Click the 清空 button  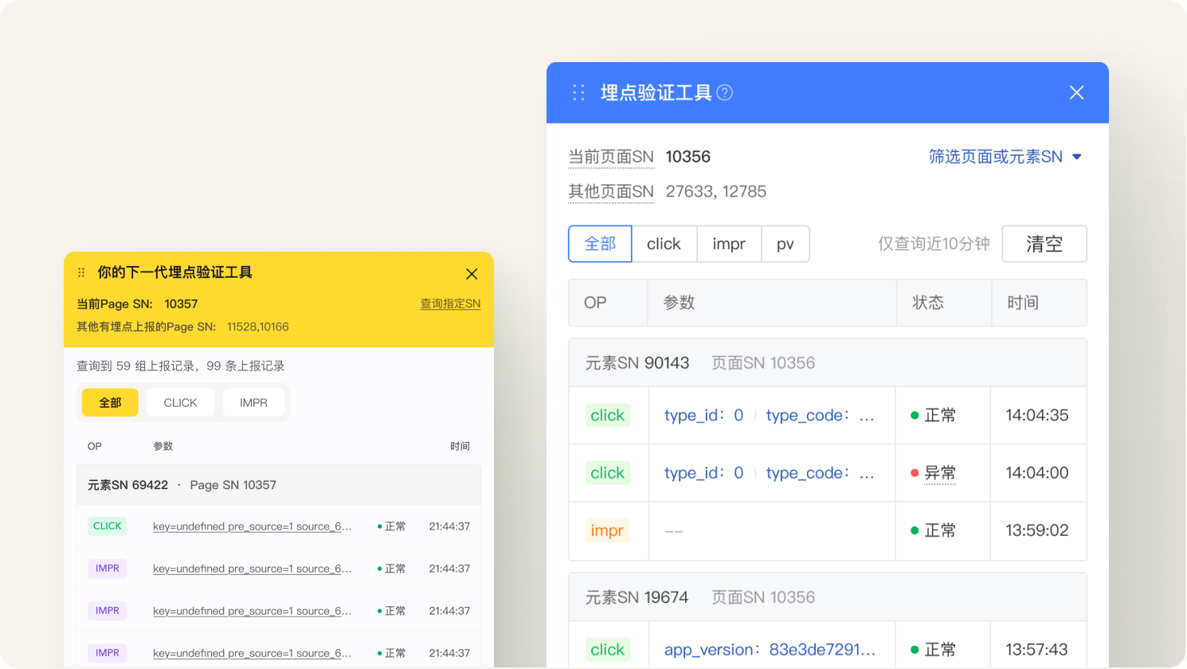[x=1044, y=244]
